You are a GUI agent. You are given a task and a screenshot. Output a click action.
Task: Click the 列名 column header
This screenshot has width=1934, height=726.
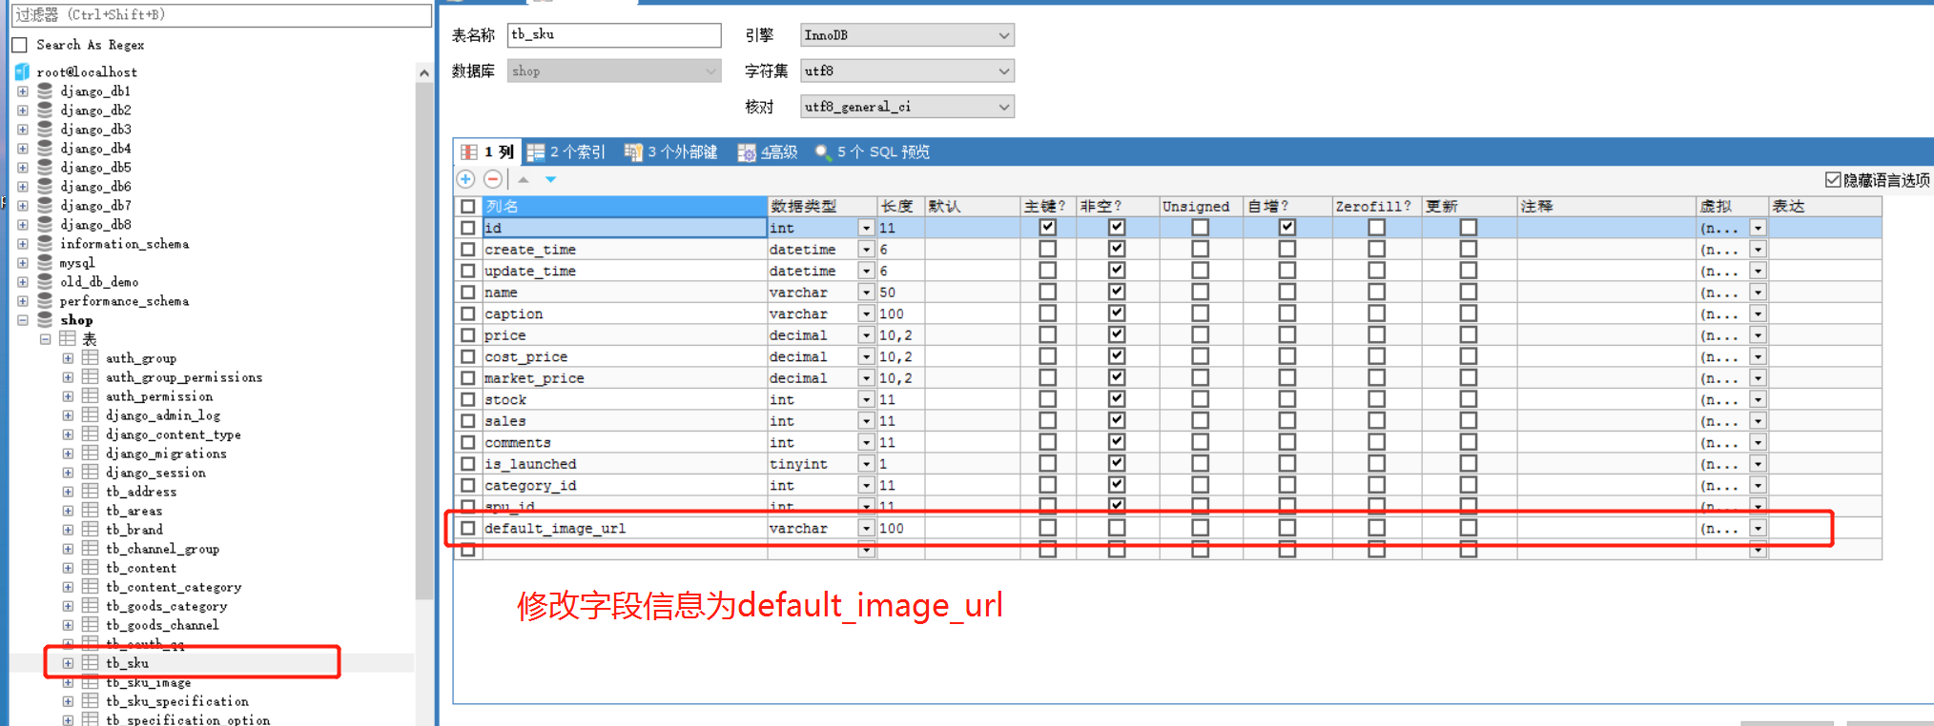point(625,206)
